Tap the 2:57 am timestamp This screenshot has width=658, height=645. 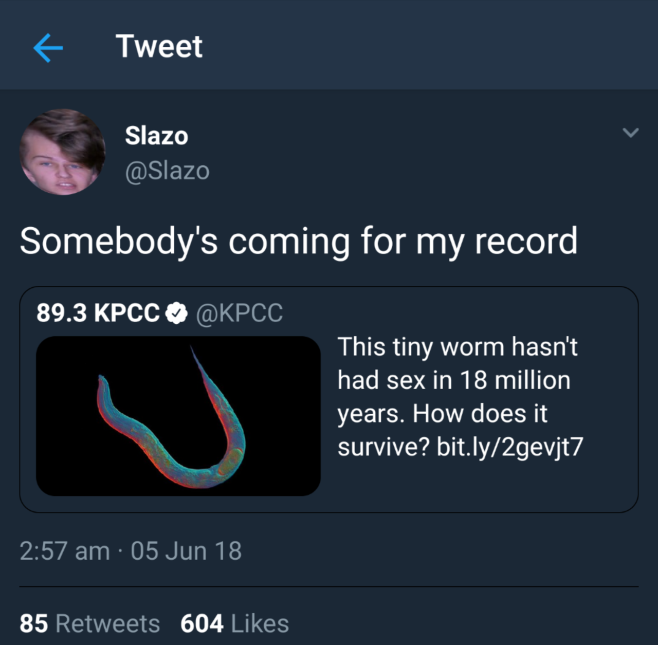pos(65,551)
